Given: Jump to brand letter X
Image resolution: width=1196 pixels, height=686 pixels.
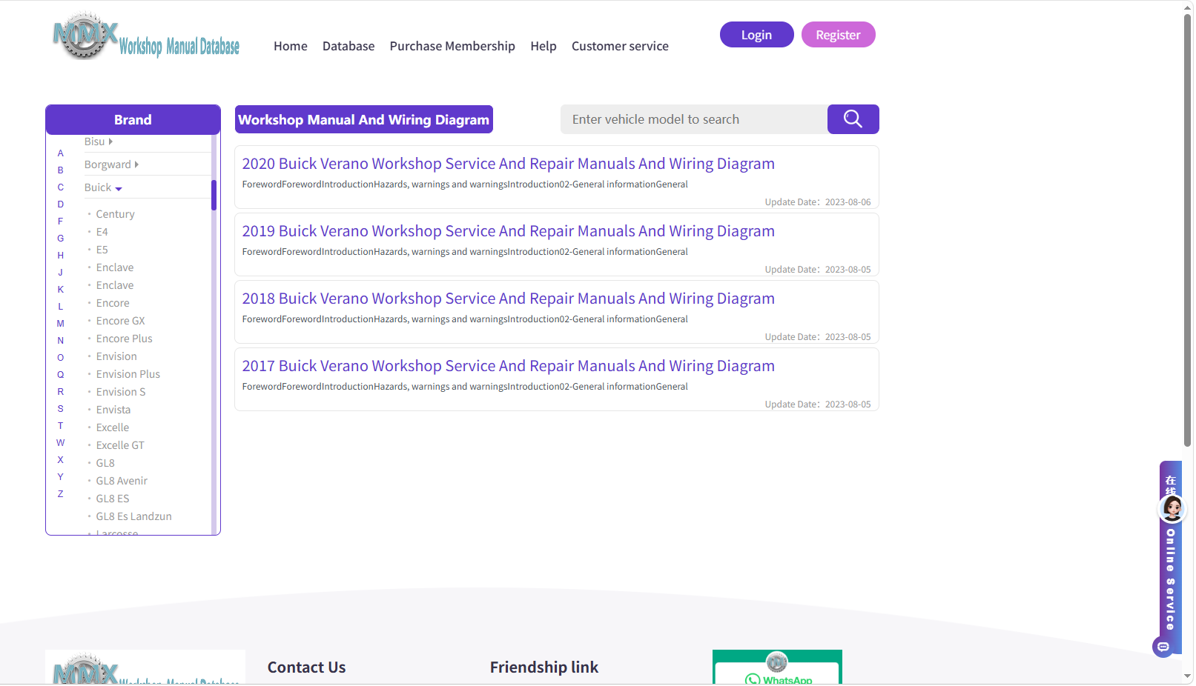Looking at the screenshot, I should point(61,460).
